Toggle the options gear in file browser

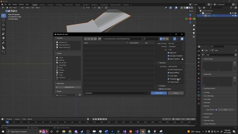[x=182, y=39]
